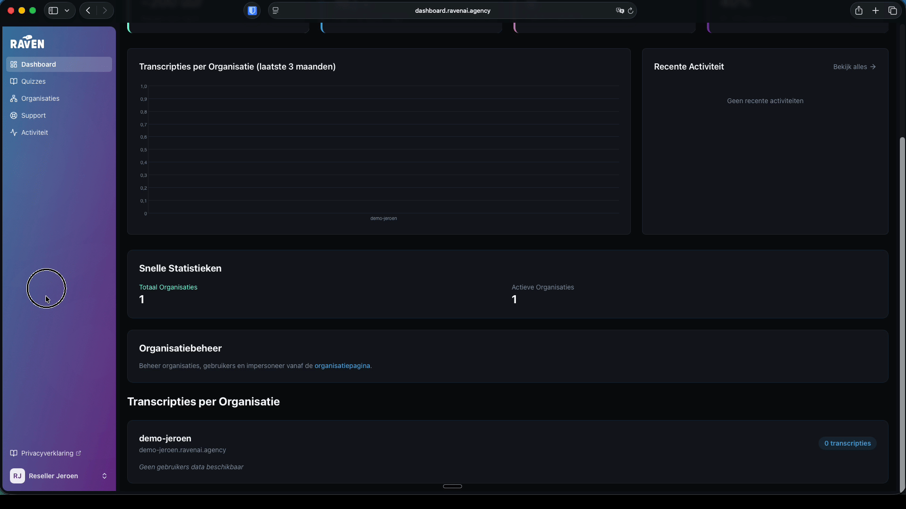Click the Bitwarden shield extension icon

point(252,10)
